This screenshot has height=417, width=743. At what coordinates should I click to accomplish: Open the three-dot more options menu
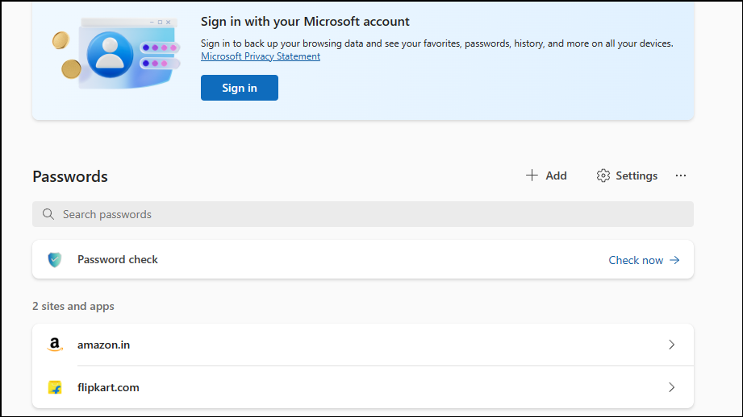pos(681,175)
